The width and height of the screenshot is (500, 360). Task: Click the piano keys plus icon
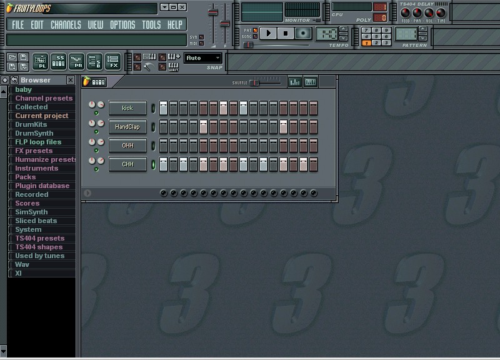[x=174, y=57]
